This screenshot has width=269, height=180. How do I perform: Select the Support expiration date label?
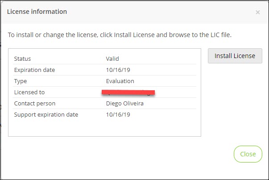pos(46,114)
